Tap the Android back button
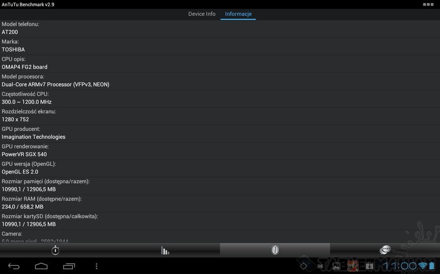The width and height of the screenshot is (440, 274). pos(14,266)
